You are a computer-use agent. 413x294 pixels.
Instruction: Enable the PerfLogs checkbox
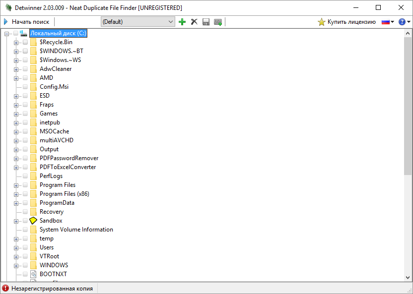[x=25, y=176]
